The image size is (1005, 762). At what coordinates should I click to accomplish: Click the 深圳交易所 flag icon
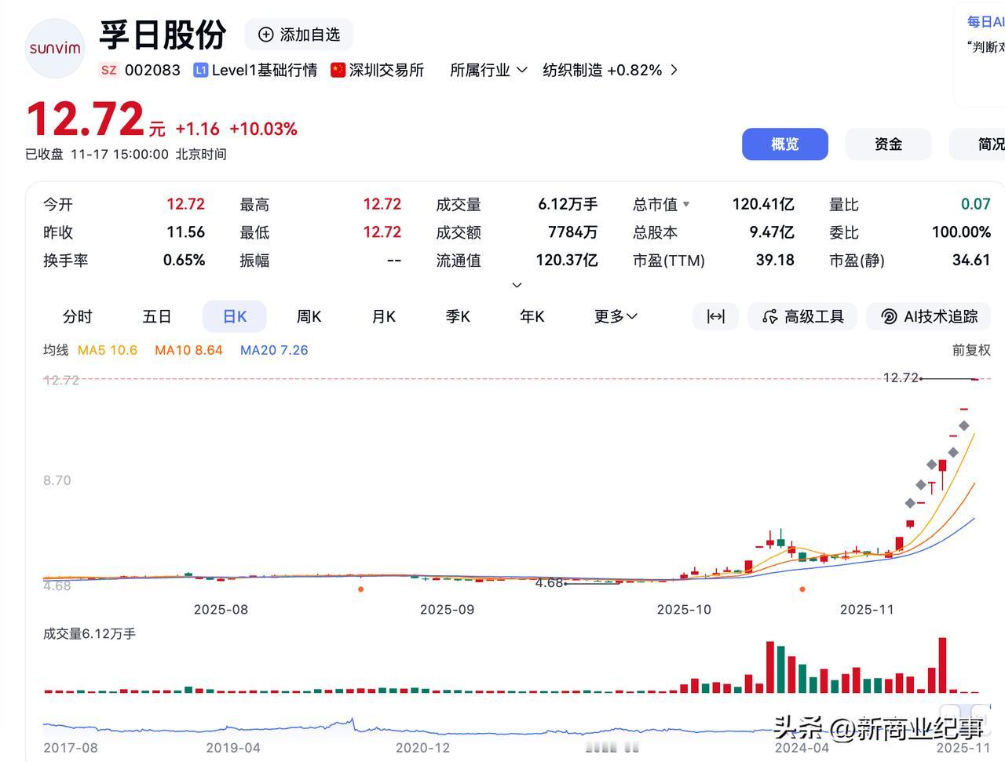pos(338,70)
